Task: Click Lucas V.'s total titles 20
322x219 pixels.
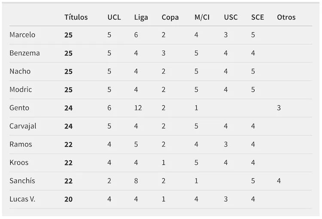Action: pos(68,199)
